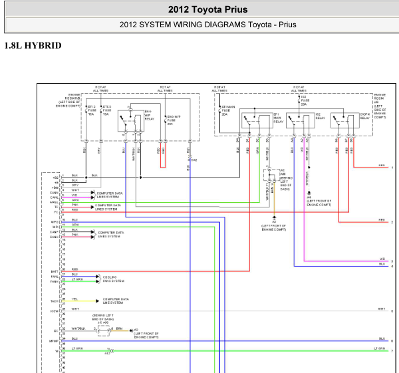The width and height of the screenshot is (399, 373).
Task: Click the 'WHT/BLK' label at pin 32
Action: (78, 328)
